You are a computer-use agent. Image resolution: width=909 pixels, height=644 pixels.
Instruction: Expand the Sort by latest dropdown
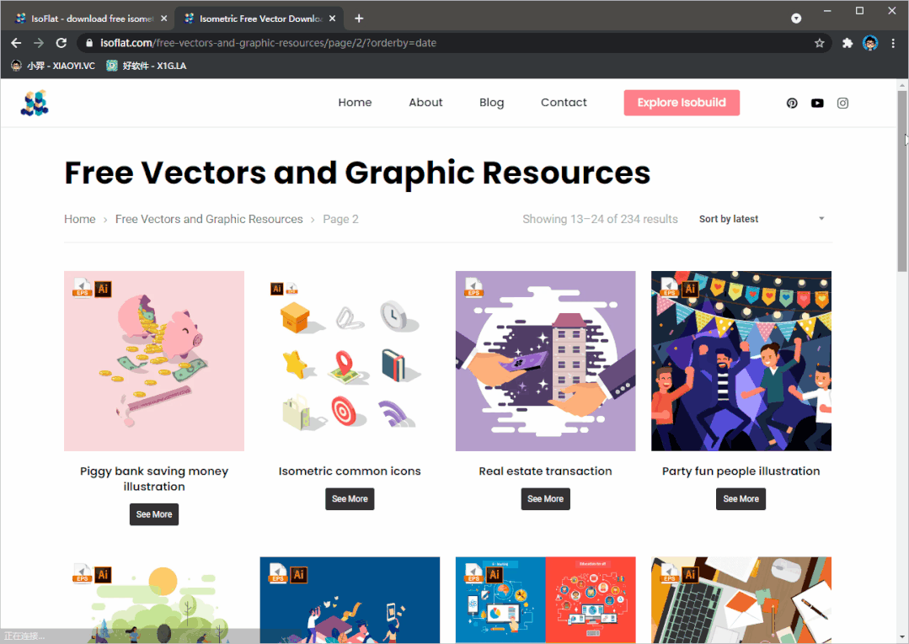click(762, 219)
